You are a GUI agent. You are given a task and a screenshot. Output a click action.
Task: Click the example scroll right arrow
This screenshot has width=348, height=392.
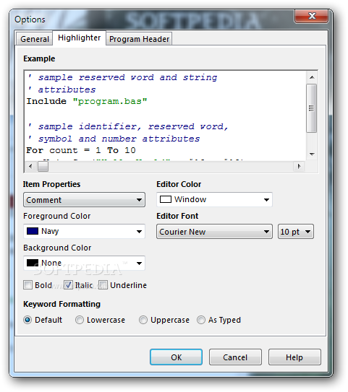pyautogui.click(x=299, y=166)
